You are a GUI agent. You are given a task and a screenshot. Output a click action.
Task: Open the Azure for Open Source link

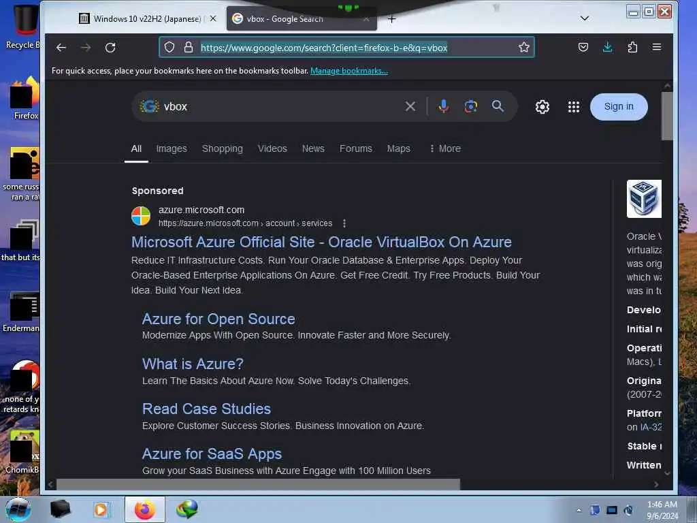point(218,319)
